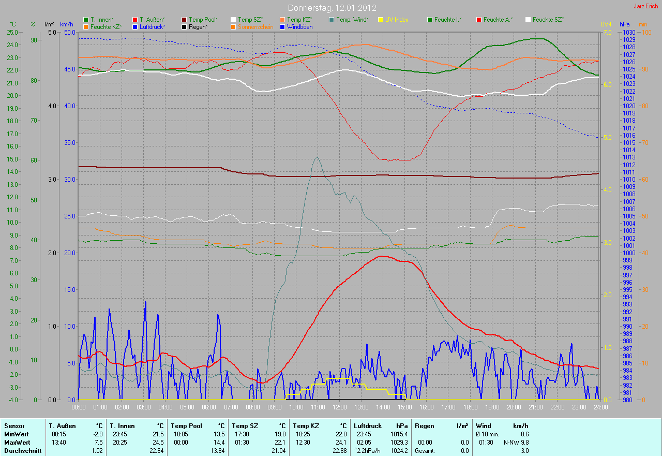Click the 'Luftdruck' table column header
Viewport: 662px width, 456px height.
(368, 426)
